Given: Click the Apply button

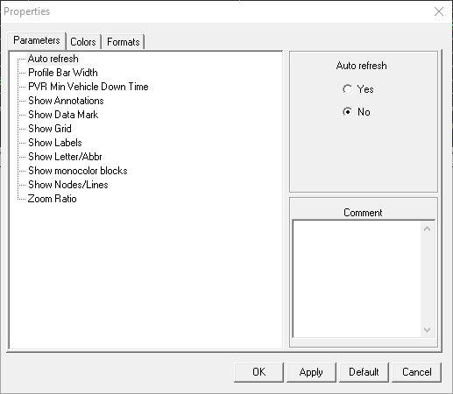Looking at the screenshot, I should [x=311, y=372].
